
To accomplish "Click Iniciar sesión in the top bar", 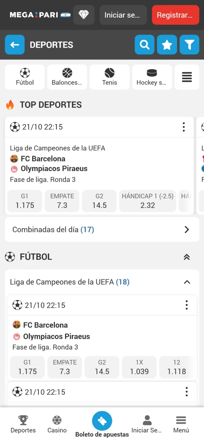I will [x=123, y=15].
